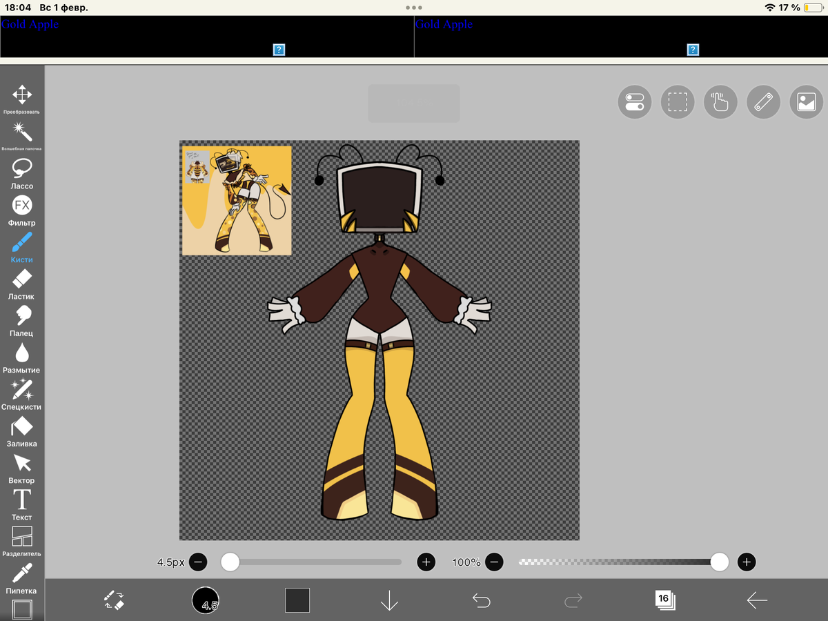Switch between brush and eraser
This screenshot has width=828, height=621.
click(114, 600)
